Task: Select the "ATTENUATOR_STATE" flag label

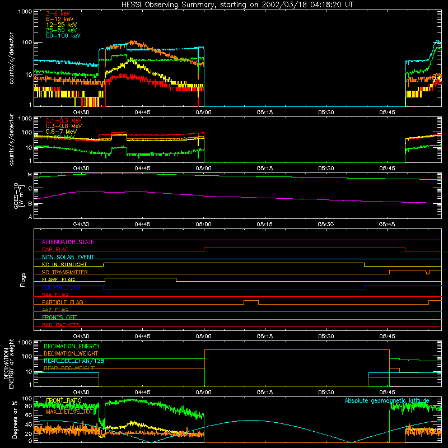Action: coord(68,242)
